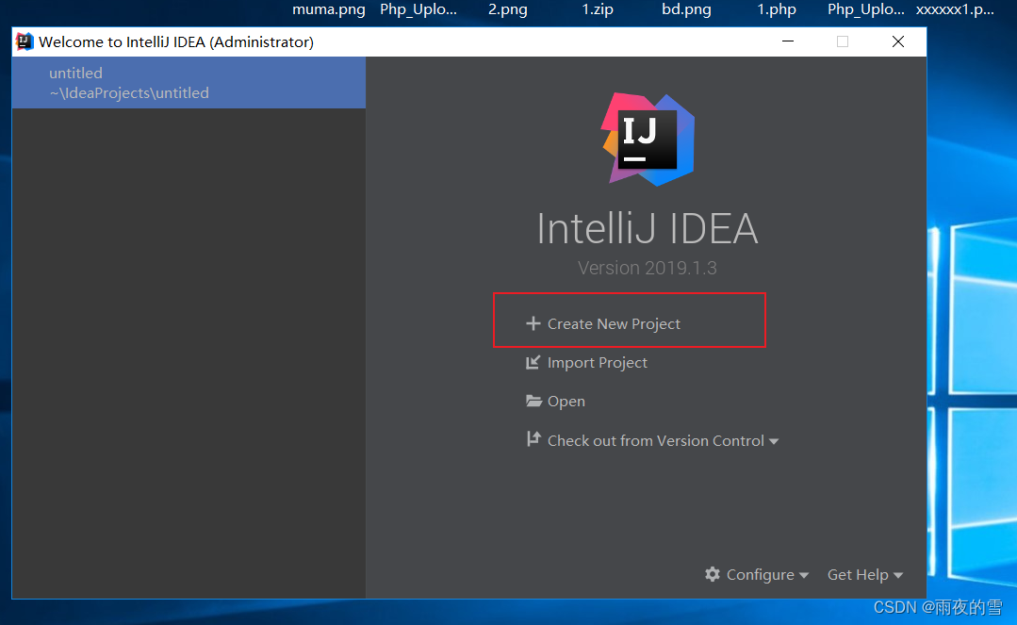Select the 1.zip desktop file
1017x625 pixels.
coord(598,9)
